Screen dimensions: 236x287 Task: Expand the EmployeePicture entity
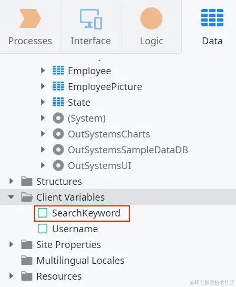pyautogui.click(x=43, y=86)
